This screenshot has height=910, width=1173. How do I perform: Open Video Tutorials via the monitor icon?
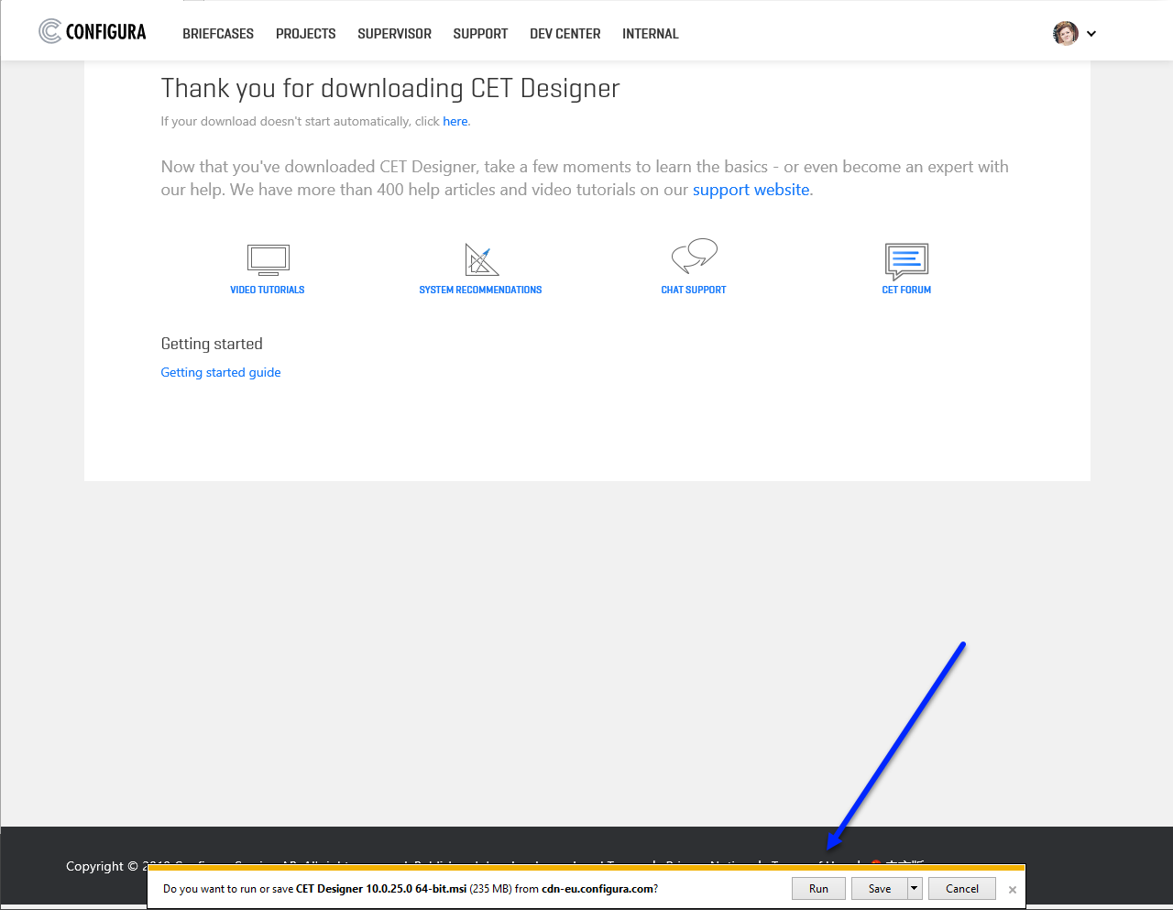pos(268,259)
